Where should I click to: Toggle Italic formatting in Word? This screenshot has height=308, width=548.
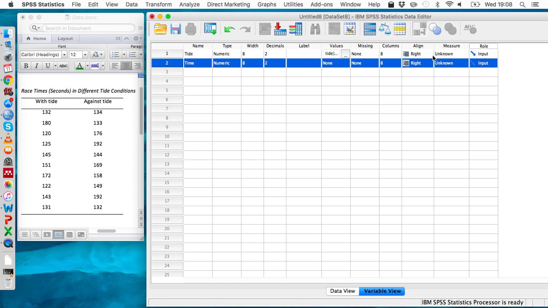pos(37,65)
